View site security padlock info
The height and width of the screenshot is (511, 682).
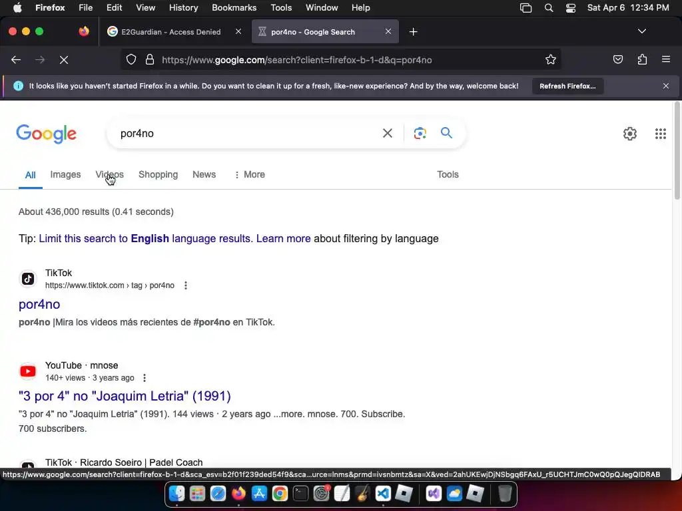[150, 59]
